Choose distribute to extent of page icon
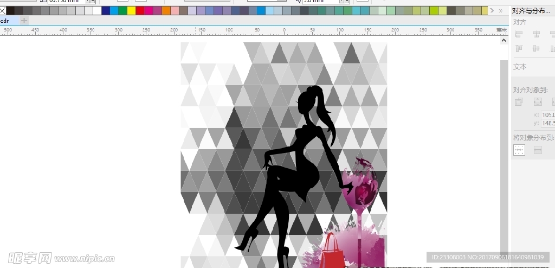This screenshot has width=555, height=268. point(538,150)
